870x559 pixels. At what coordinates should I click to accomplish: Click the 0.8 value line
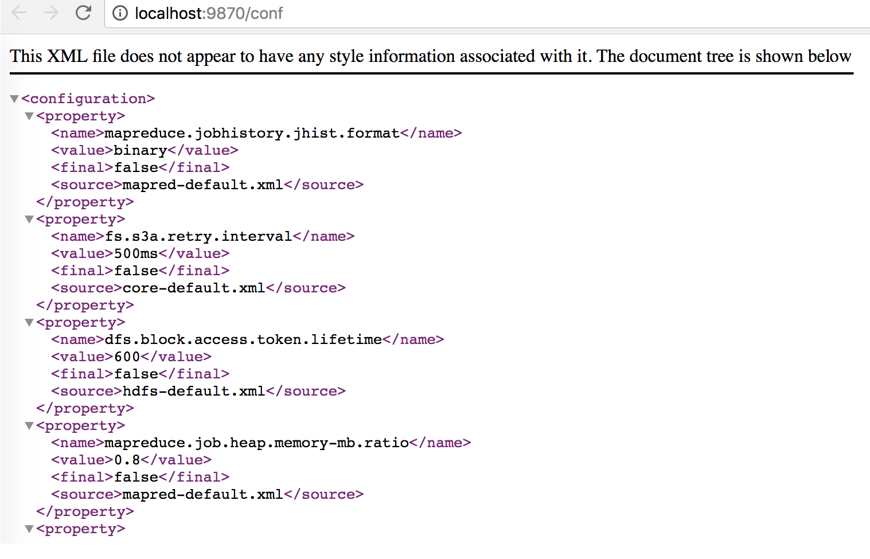131,460
